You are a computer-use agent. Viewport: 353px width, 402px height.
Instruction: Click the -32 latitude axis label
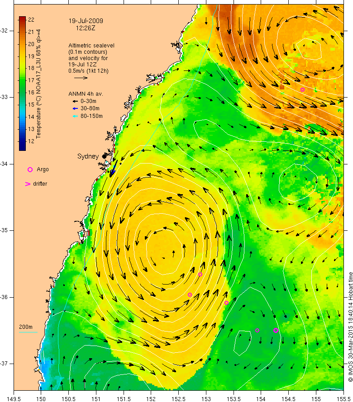4,31
